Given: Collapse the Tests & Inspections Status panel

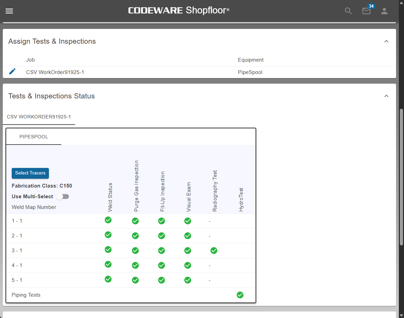Looking at the screenshot, I should click(x=386, y=96).
